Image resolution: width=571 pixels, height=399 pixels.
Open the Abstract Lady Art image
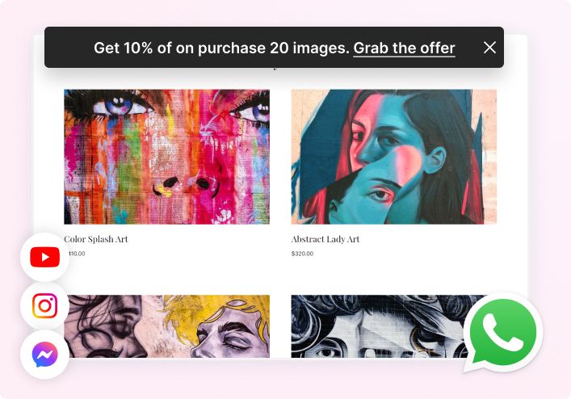click(x=393, y=157)
